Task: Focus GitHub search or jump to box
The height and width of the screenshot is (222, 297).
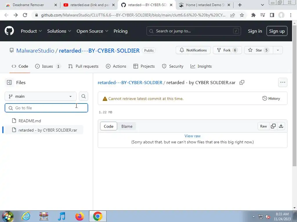Action: click(x=193, y=31)
